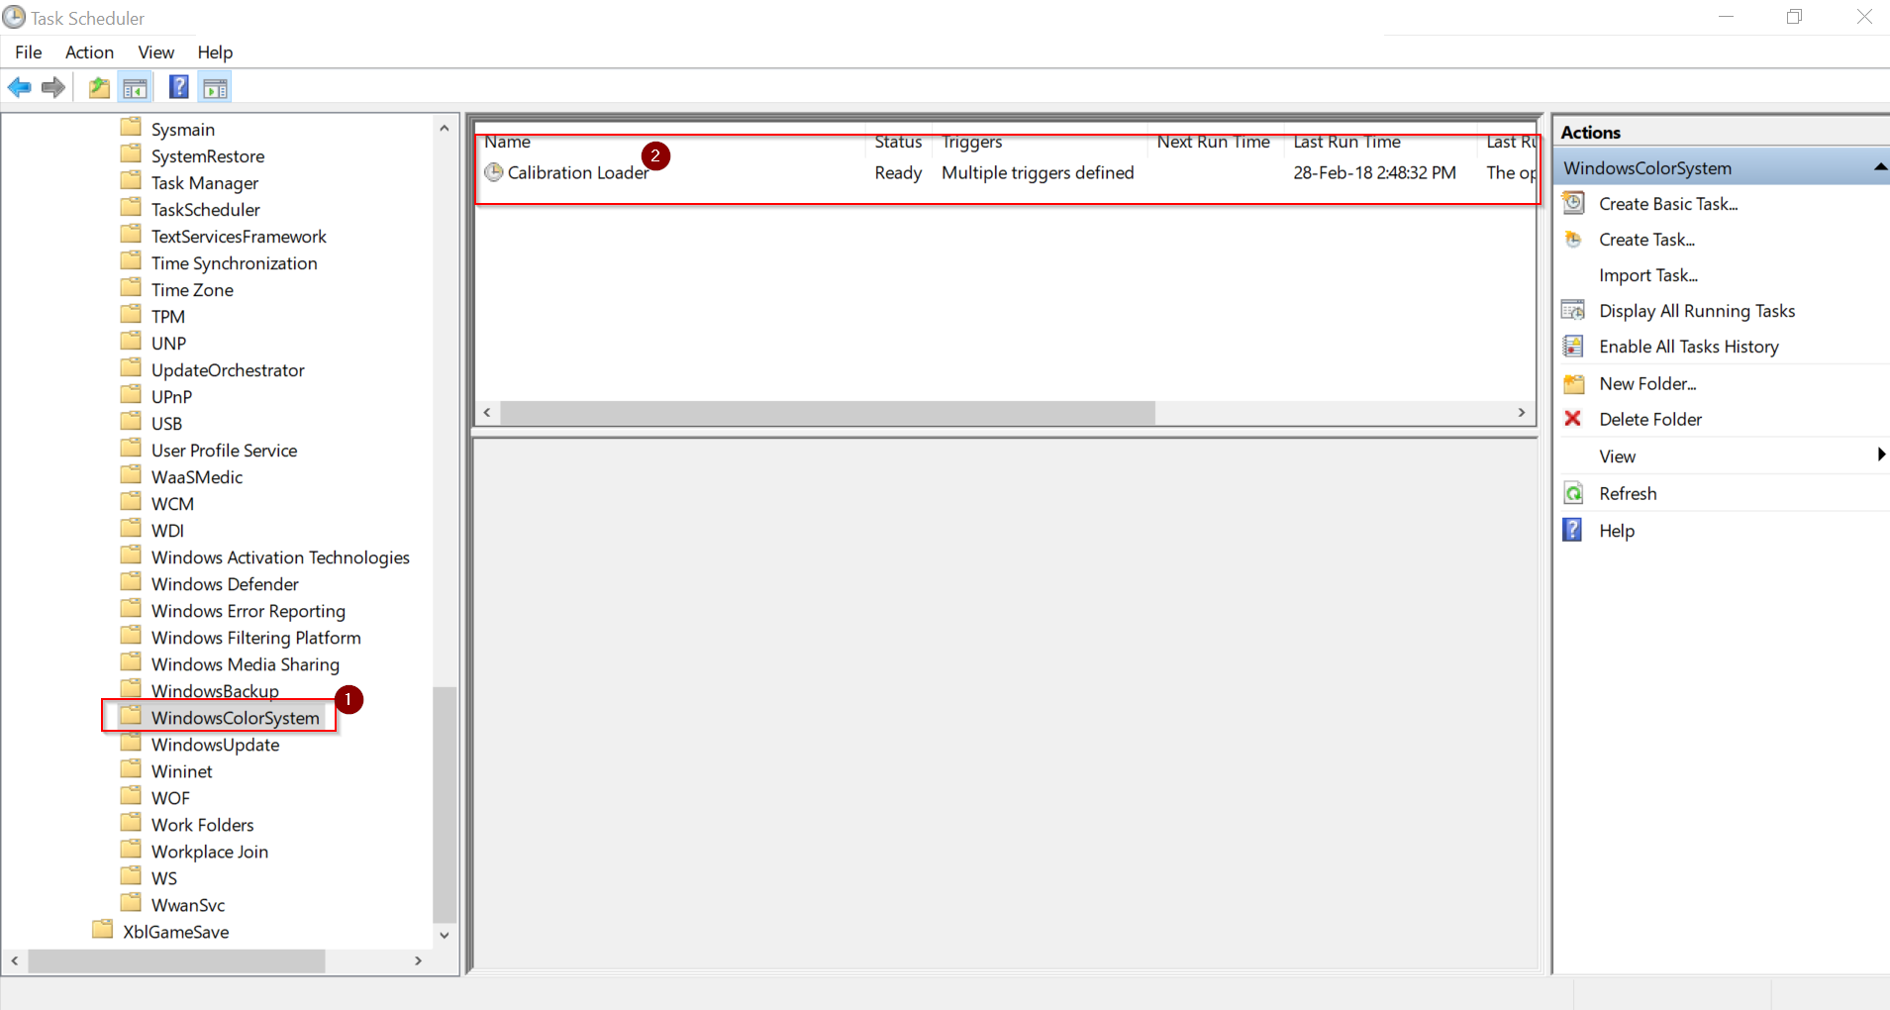Screen dimensions: 1890x1010
Task: Click Help at the bottom of Actions pane
Action: pyautogui.click(x=1614, y=530)
